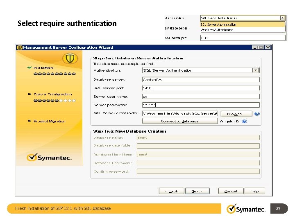This screenshot has width=295, height=221.
Task: Close the Configuration Wizard window
Action: tap(268, 47)
